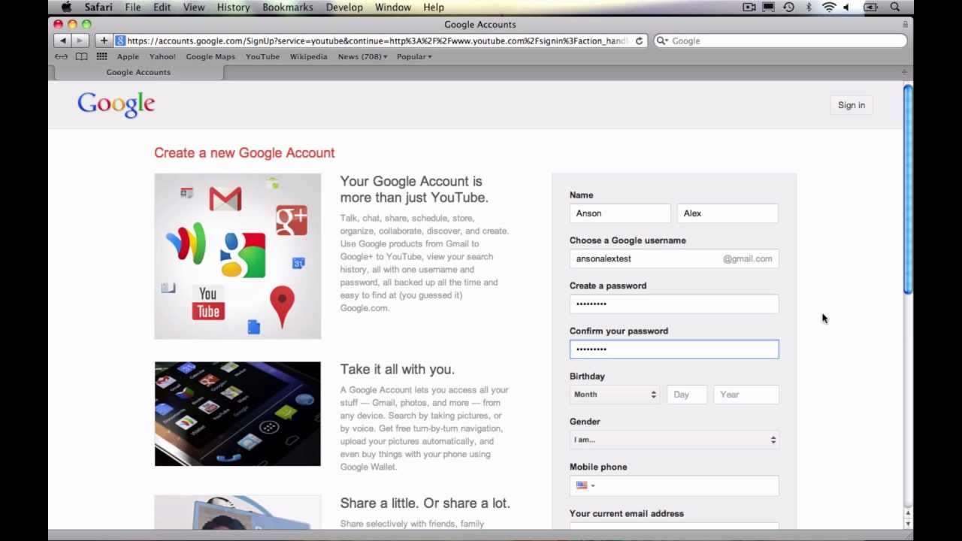
Task: Reload the page with the refresh icon
Action: coord(640,41)
